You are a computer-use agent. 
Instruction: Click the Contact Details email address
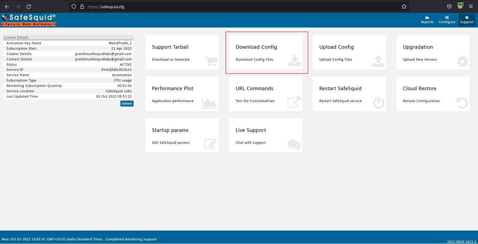click(103, 59)
